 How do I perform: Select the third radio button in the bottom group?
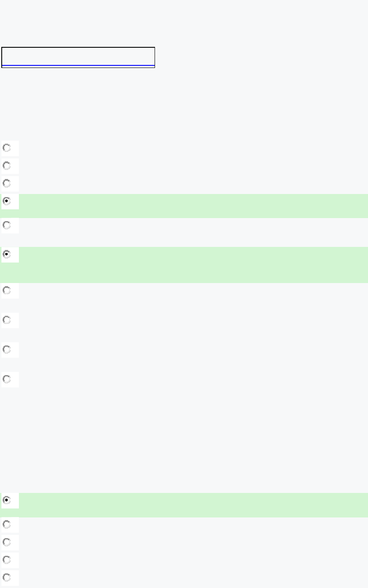tap(7, 542)
